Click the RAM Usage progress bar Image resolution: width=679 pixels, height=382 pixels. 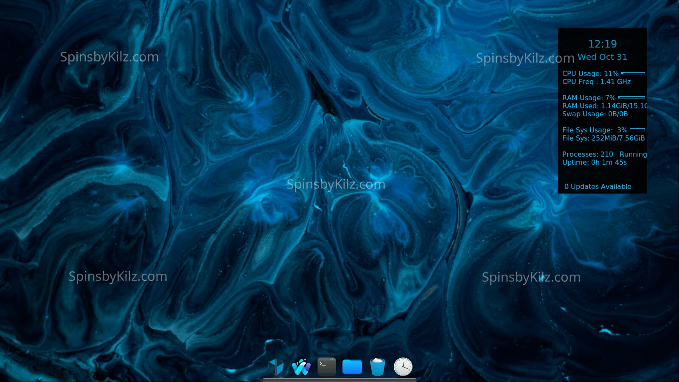click(631, 98)
